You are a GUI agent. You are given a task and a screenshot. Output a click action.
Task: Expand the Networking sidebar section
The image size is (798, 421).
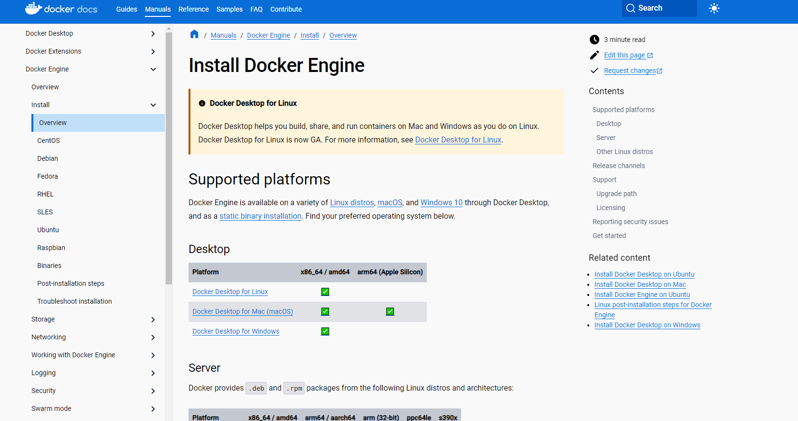[x=153, y=337]
